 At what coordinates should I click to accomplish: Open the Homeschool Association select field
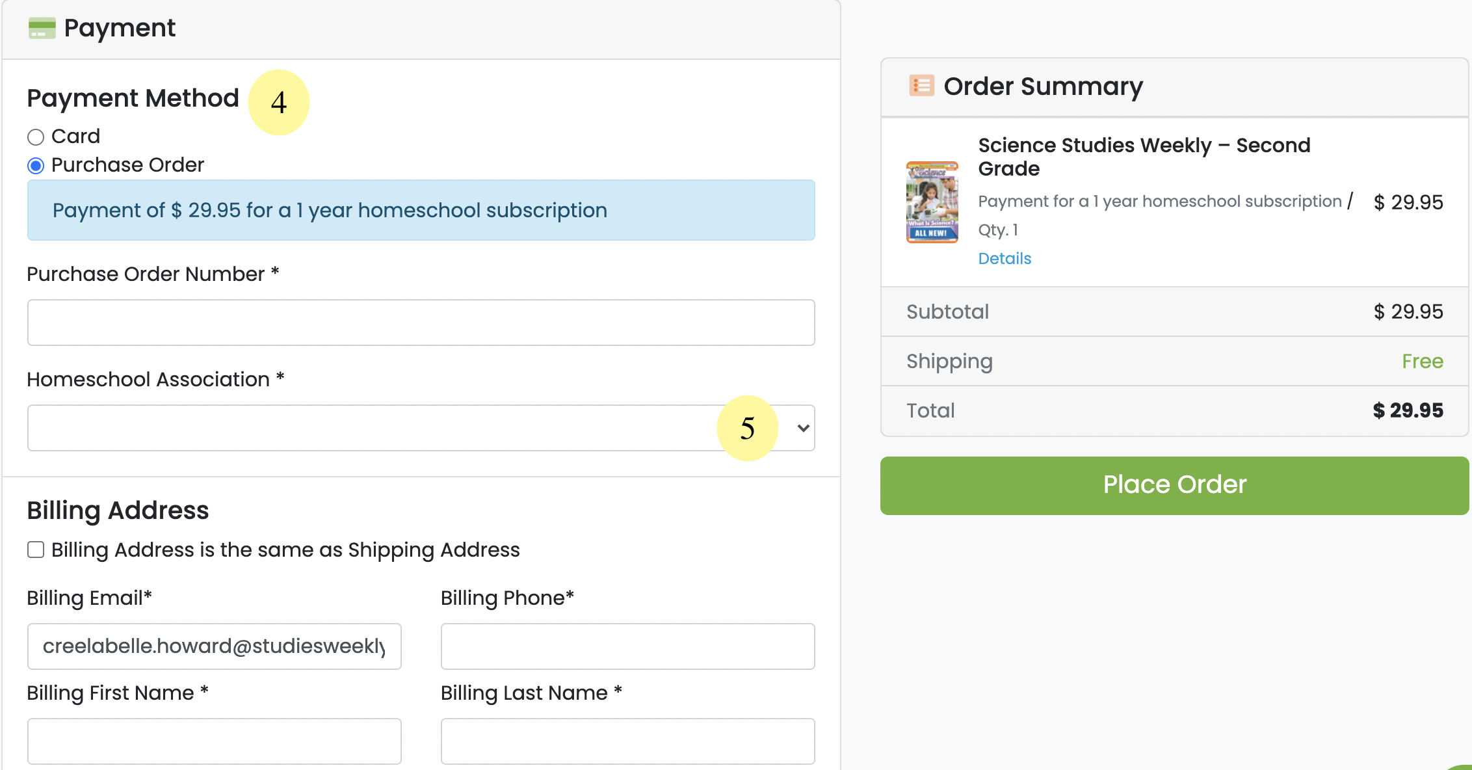(x=421, y=428)
